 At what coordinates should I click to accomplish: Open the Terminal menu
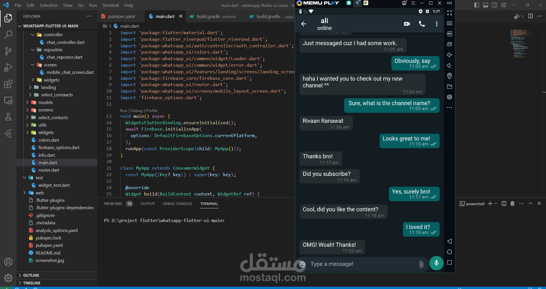[x=110, y=5]
